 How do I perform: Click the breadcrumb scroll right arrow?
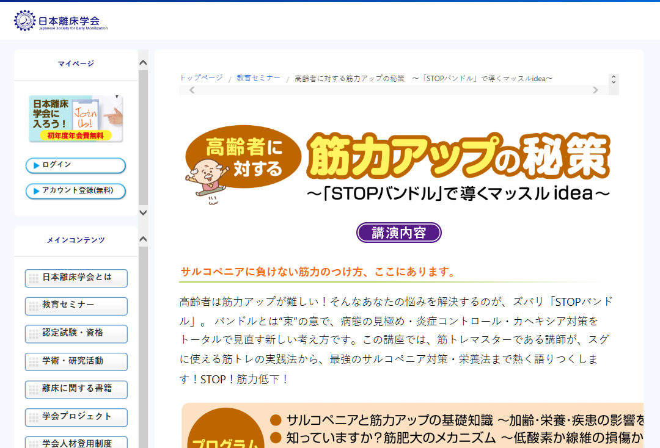(595, 90)
